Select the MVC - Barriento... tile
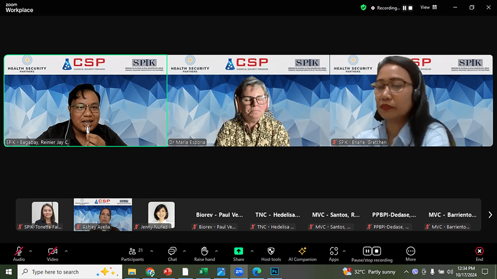Screen dimensions: 497x279 pos(452,215)
